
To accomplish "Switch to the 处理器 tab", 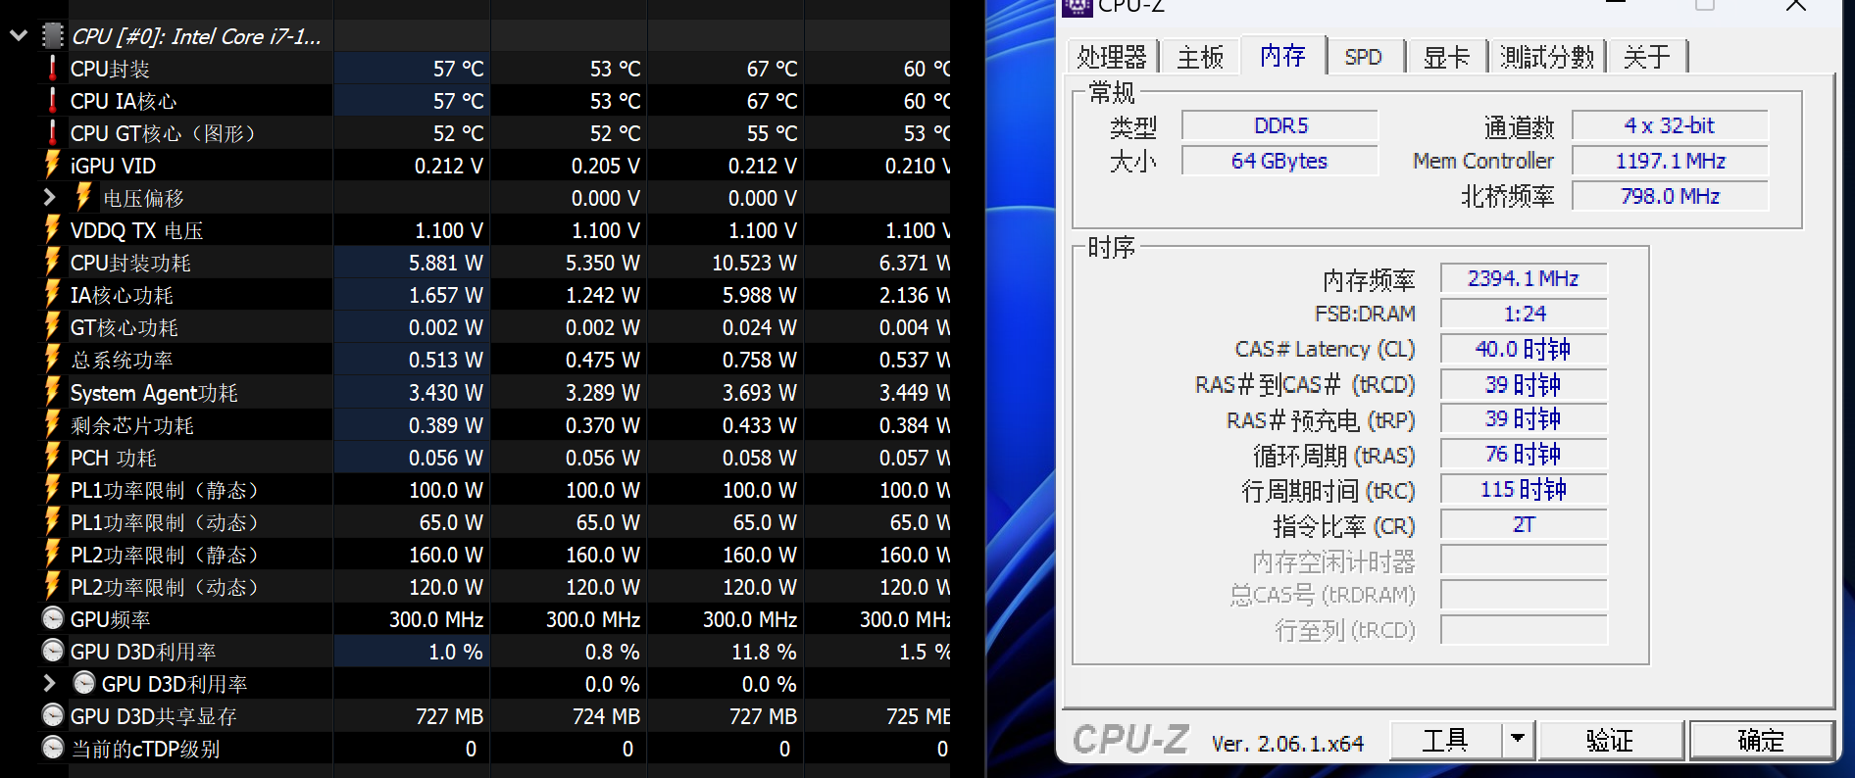I will coord(1111,57).
